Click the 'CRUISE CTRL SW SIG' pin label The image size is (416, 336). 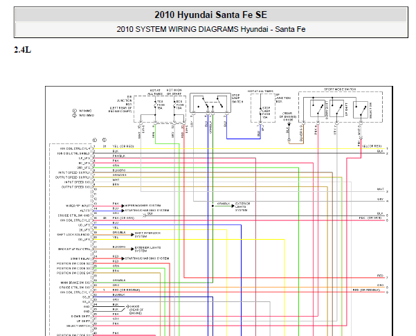point(75,288)
